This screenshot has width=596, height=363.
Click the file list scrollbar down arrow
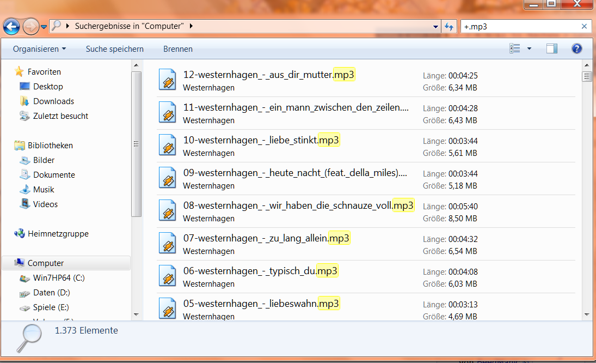(x=587, y=314)
